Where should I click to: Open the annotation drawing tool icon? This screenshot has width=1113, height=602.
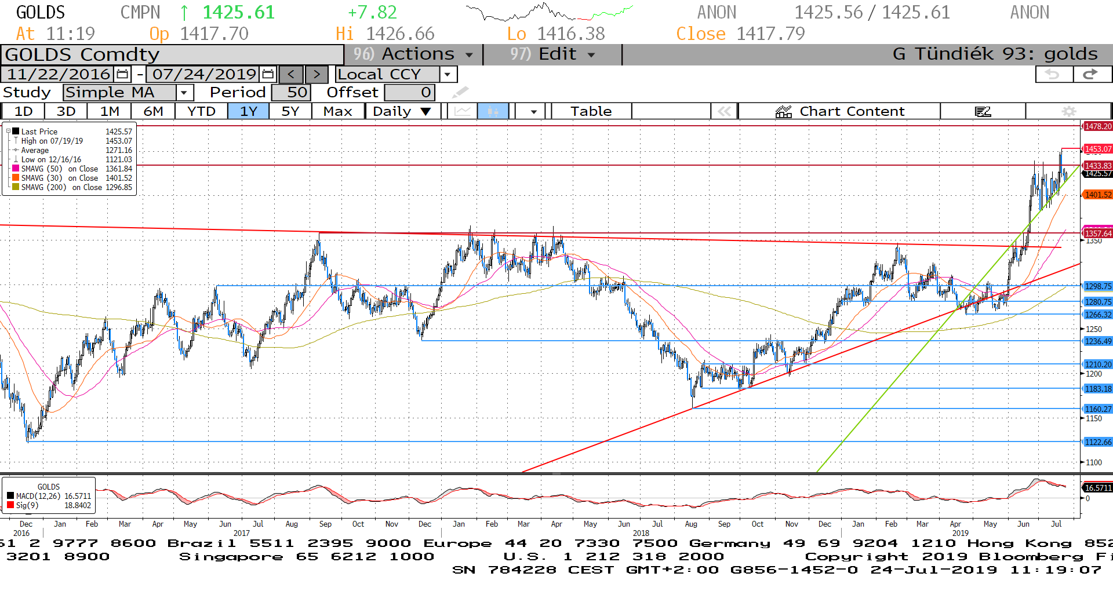pos(983,111)
